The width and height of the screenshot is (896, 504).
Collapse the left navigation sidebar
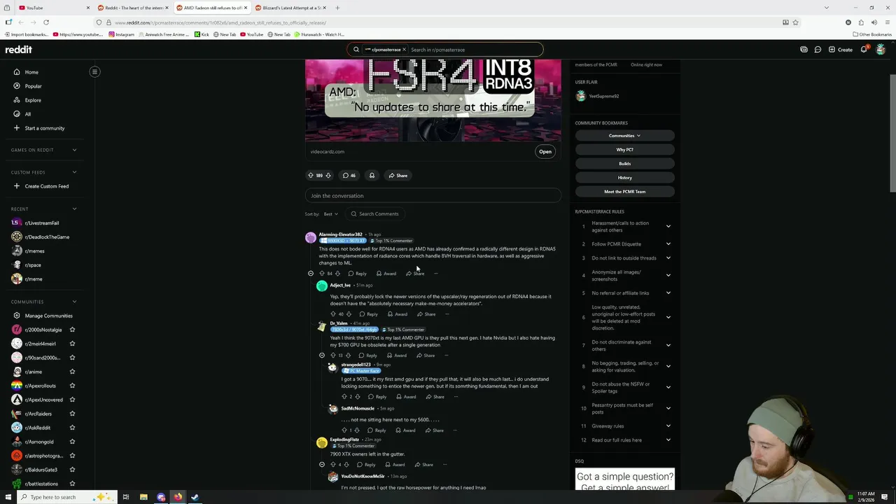94,71
